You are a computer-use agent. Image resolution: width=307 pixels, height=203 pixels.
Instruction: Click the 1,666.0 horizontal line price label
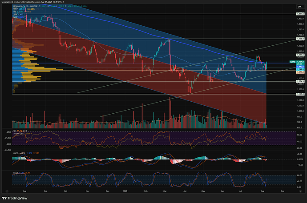point(300,39)
